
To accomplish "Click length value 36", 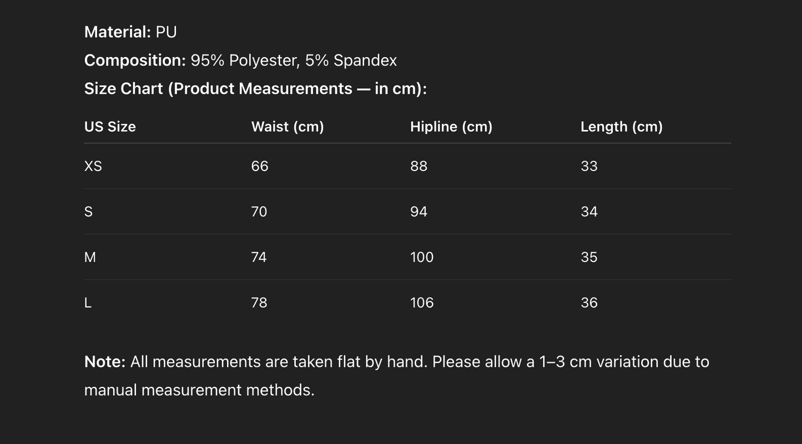I will point(589,303).
